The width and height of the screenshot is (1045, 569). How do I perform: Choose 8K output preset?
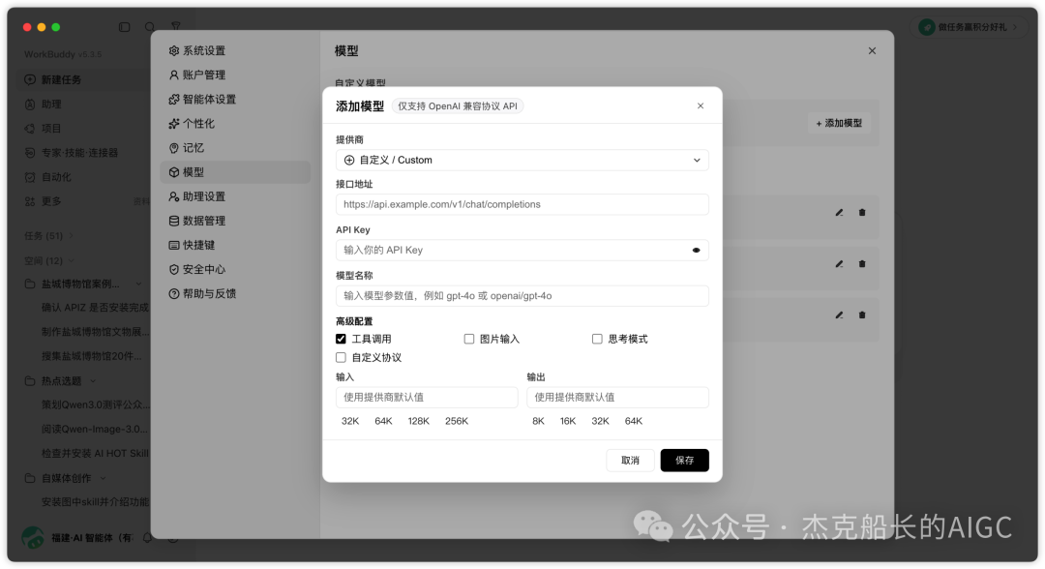click(x=539, y=421)
